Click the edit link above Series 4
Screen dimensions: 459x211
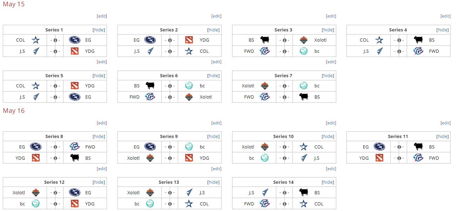coord(446,16)
